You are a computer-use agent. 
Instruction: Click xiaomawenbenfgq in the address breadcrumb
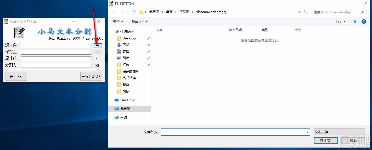[211, 12]
